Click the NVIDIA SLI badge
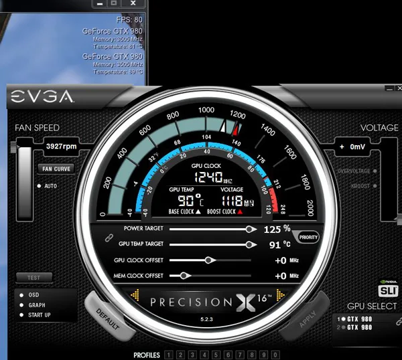402x360 pixels. 388,288
